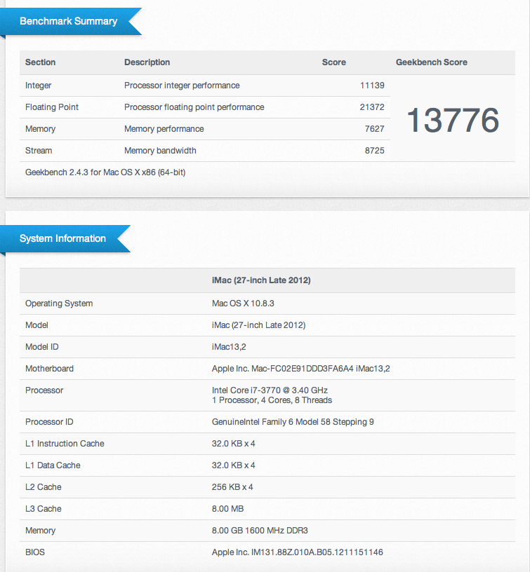Viewport: 530px width, 572px height.
Task: Click 'Geekbench 2.4.3 for Mac OS X x86 (64-bit)'
Action: point(105,172)
